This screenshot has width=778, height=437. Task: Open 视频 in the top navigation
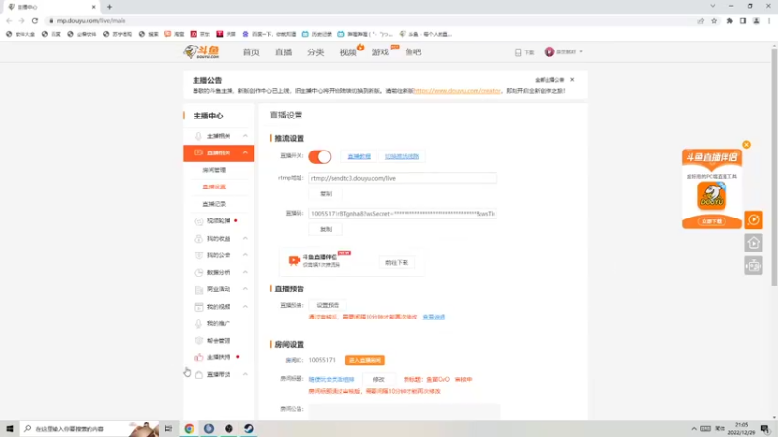pyautogui.click(x=348, y=52)
